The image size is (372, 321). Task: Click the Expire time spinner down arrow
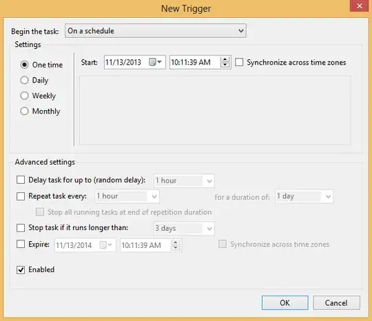click(x=176, y=248)
